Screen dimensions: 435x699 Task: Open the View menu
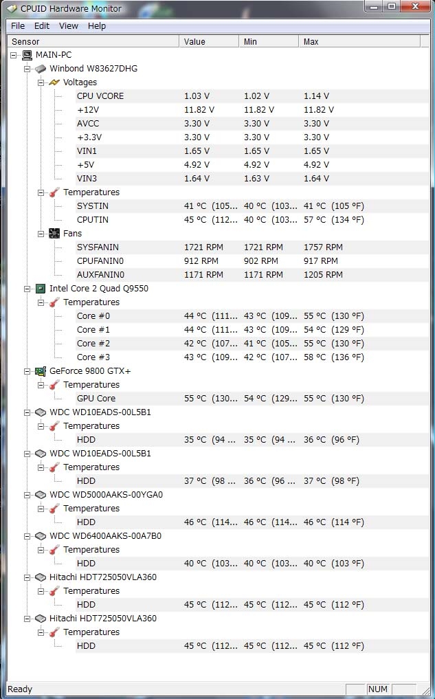(69, 26)
